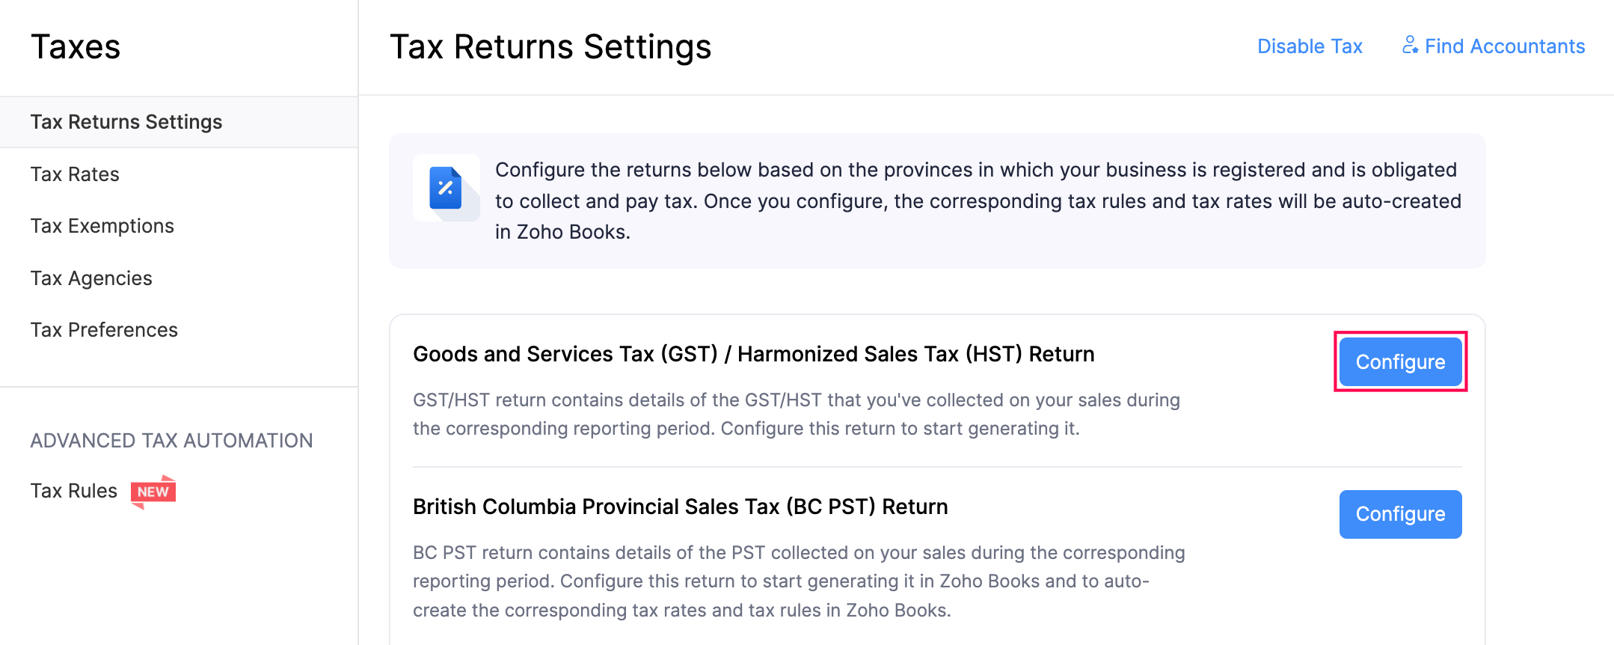Click Disable Tax
Image resolution: width=1614 pixels, height=645 pixels.
coord(1310,46)
